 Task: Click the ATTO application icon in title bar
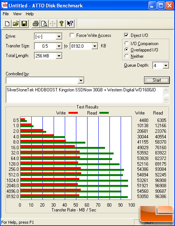click(4, 6)
